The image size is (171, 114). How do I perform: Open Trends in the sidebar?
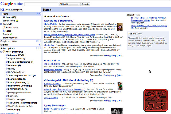tap(6, 34)
